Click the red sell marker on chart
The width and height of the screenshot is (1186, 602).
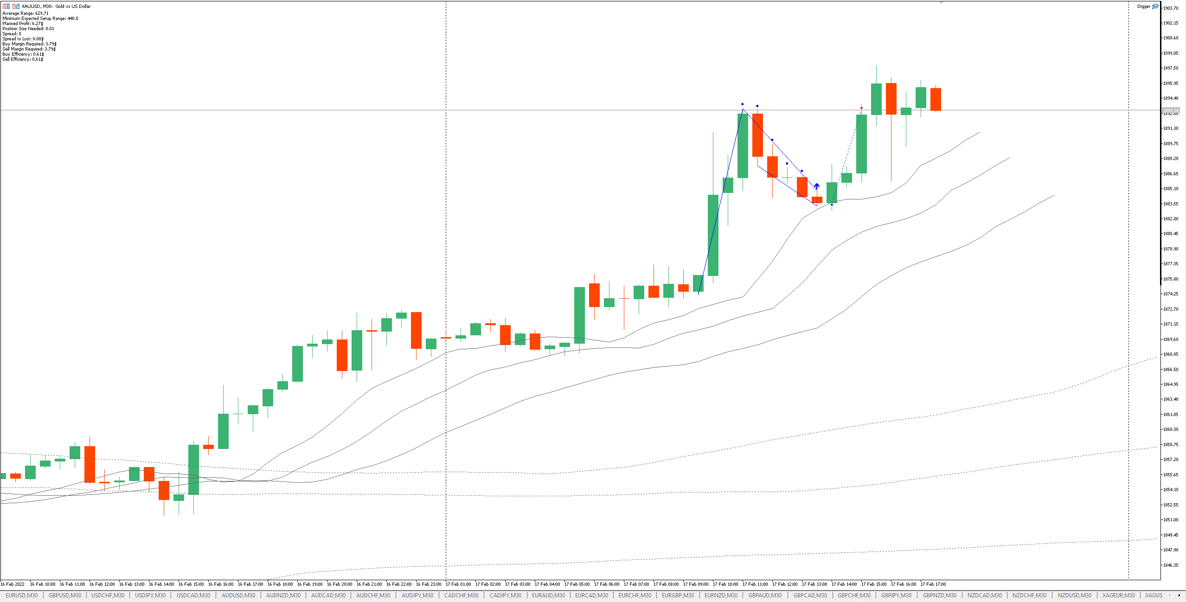point(861,108)
